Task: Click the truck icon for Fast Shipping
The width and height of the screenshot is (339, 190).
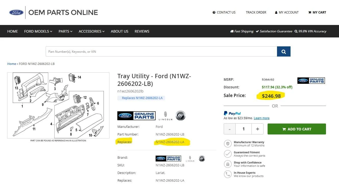Action: point(232,31)
